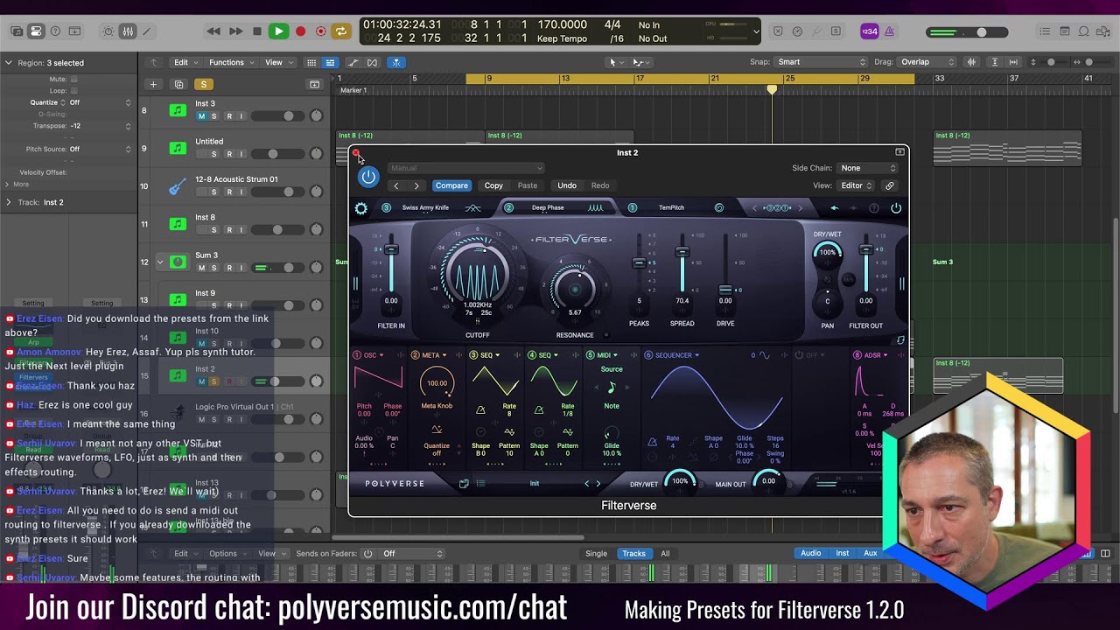
Task: Select the Swiss Army Knife filter tab
Action: pyautogui.click(x=425, y=208)
